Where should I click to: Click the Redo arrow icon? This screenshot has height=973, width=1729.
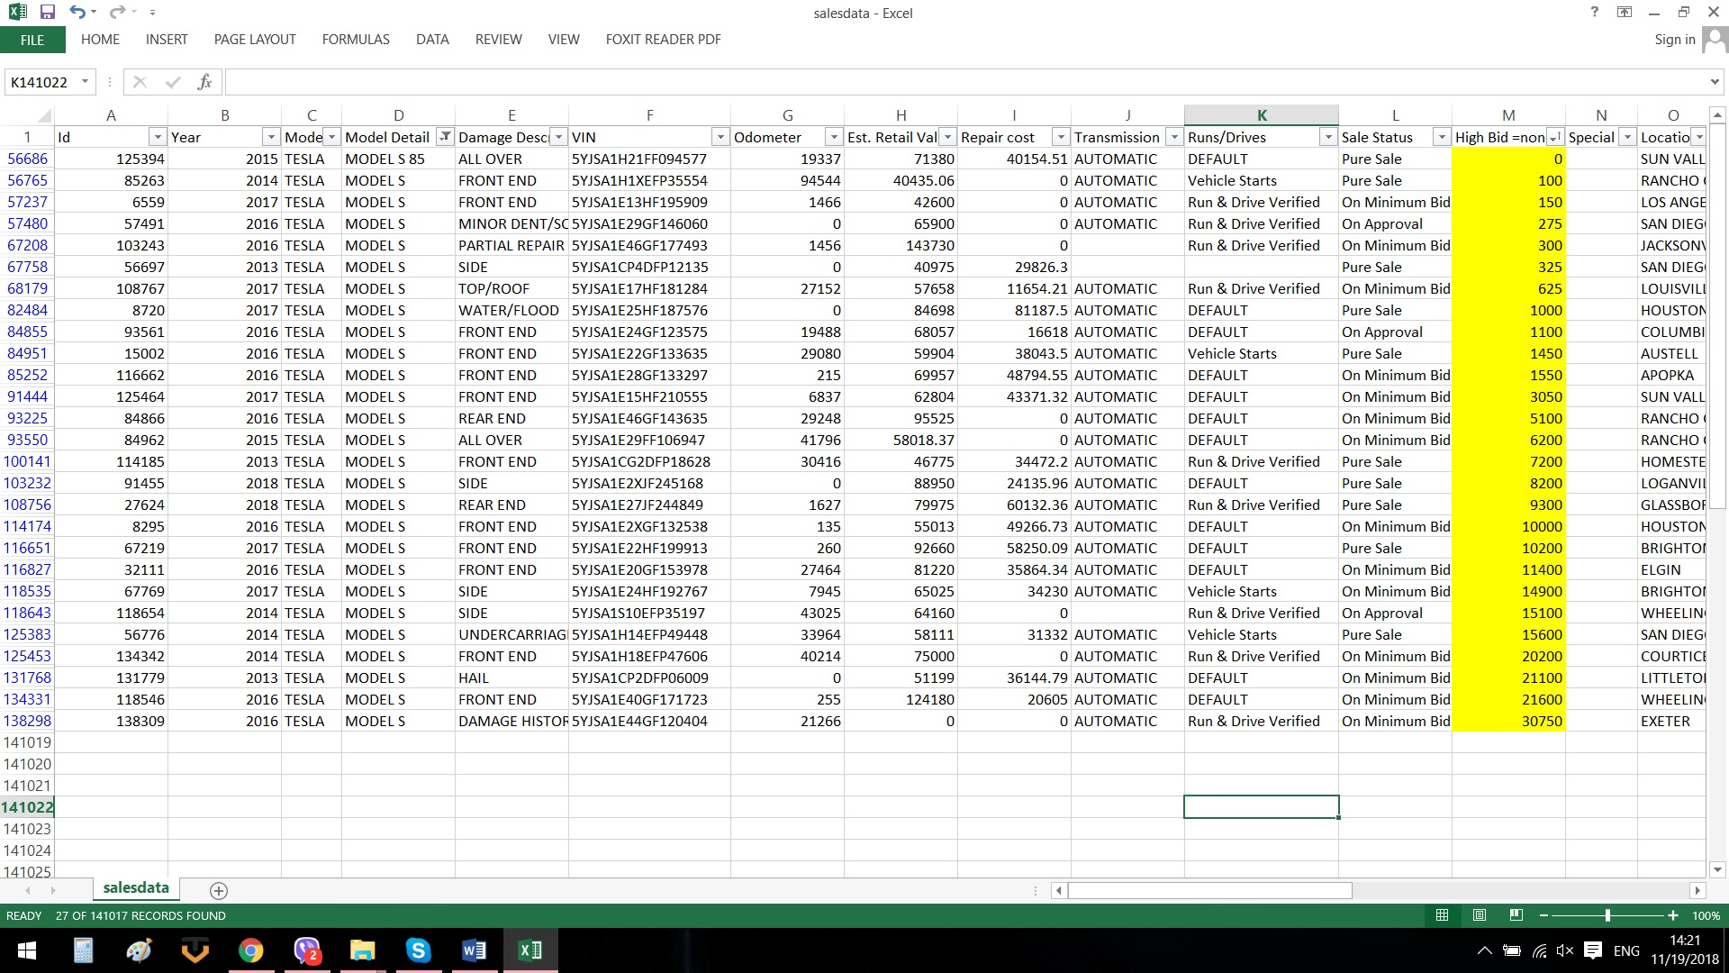point(117,13)
